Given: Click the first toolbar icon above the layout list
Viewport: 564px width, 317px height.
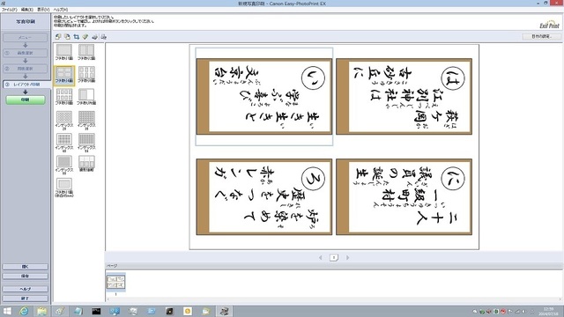Looking at the screenshot, I should click(58, 37).
